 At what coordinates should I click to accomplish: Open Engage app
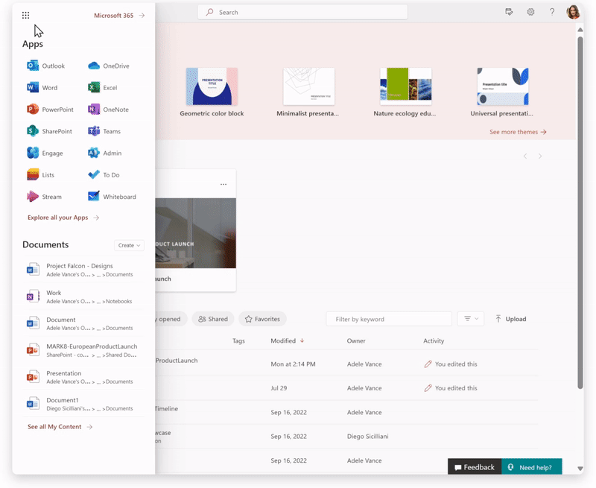click(45, 153)
